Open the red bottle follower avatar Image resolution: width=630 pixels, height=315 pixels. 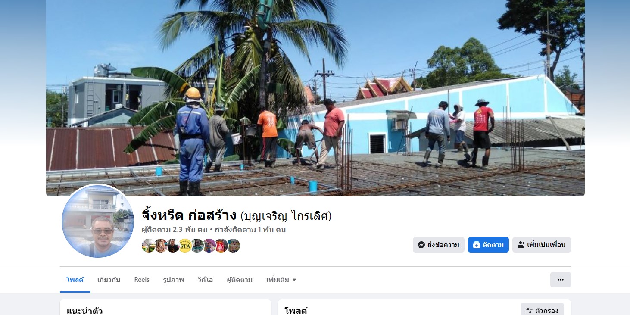point(221,246)
